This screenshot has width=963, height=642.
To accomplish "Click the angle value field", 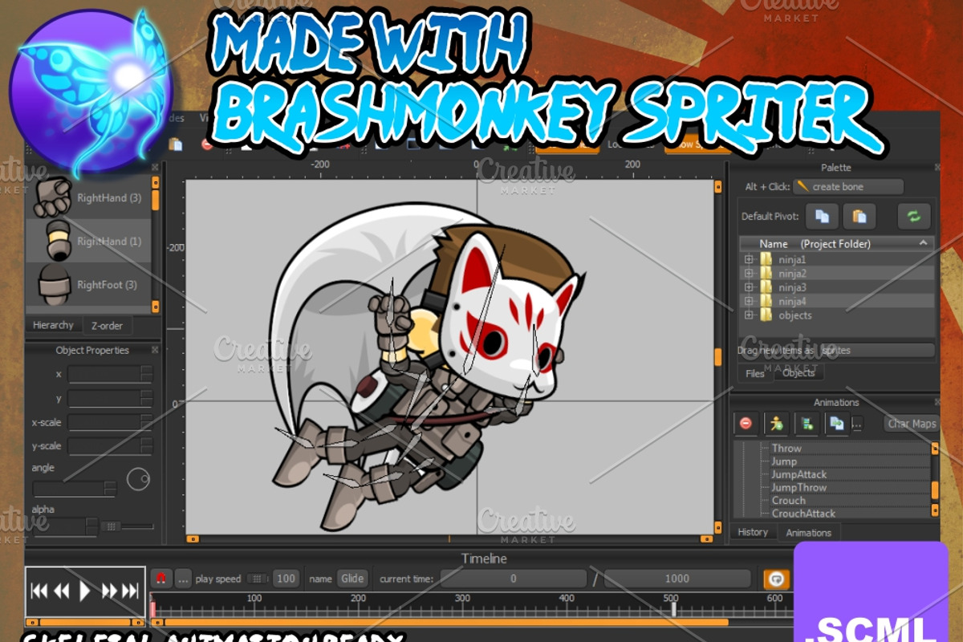I will (x=74, y=488).
